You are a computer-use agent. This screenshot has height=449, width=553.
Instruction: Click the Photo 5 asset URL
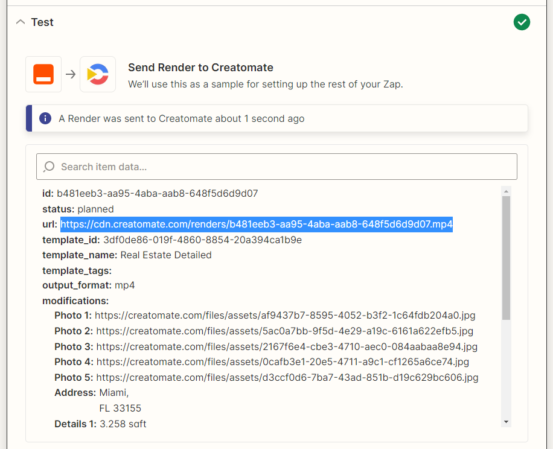tap(287, 377)
